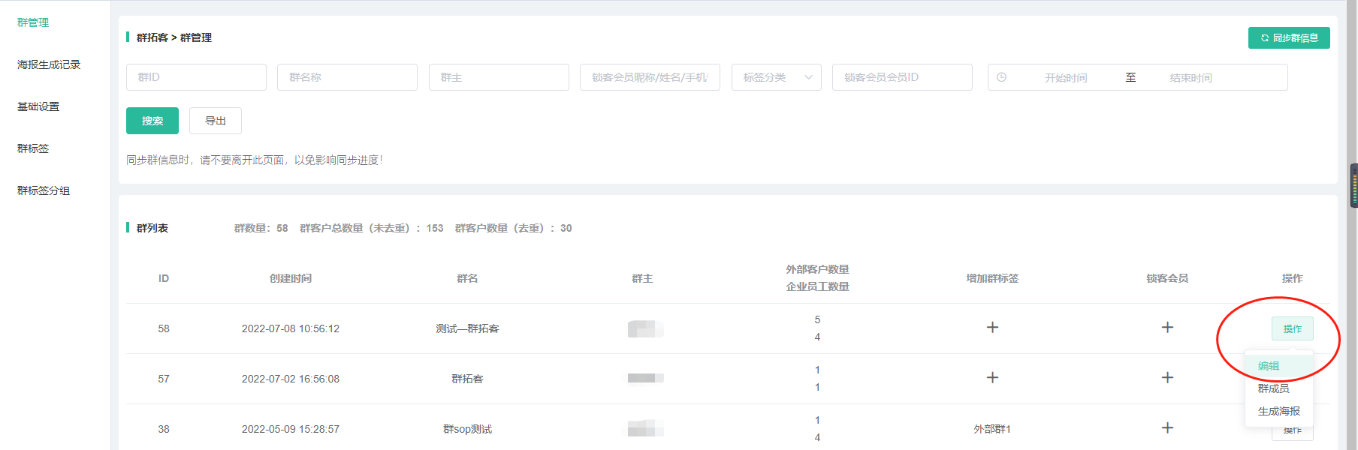Viewport: 1358px width, 450px height.
Task: Add locked member for group 58
Action: (1167, 328)
